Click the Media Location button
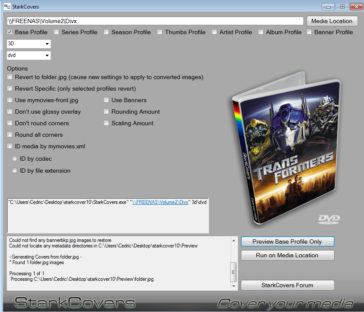 coord(332,21)
